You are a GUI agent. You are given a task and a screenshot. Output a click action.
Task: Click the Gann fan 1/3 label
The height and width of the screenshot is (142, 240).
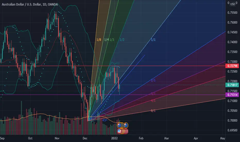coord(112,40)
